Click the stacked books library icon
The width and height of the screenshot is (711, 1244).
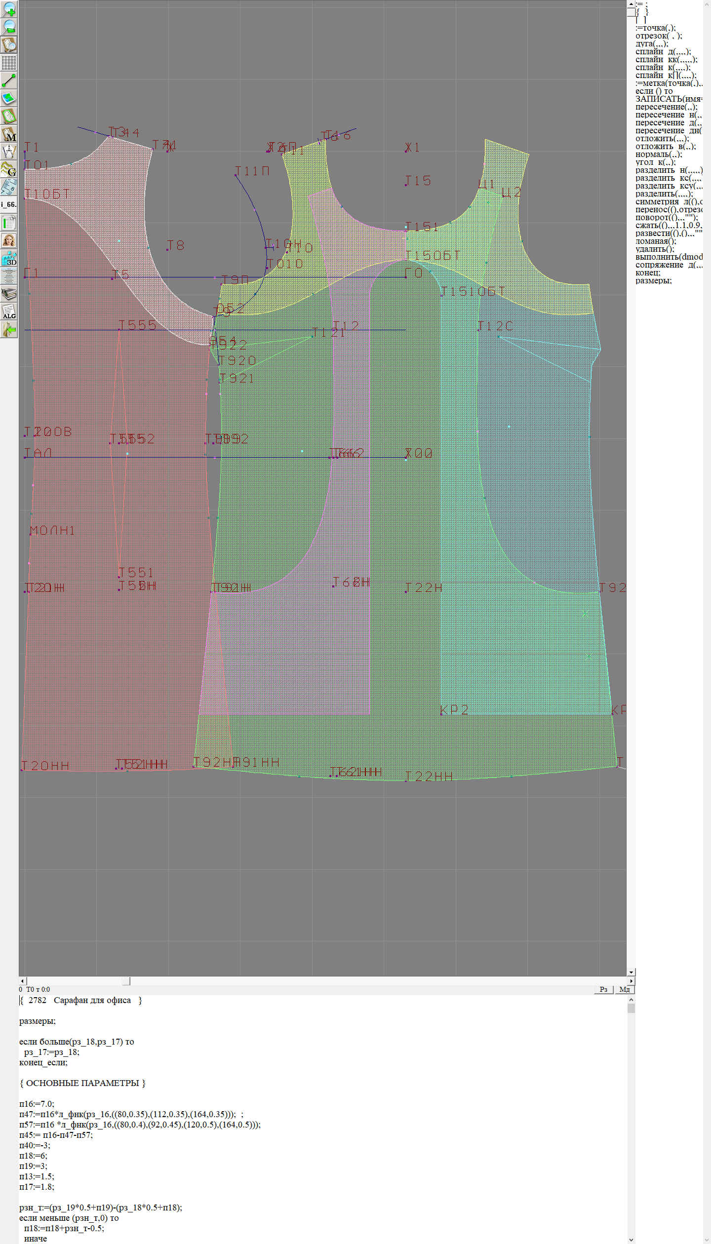coord(9,294)
